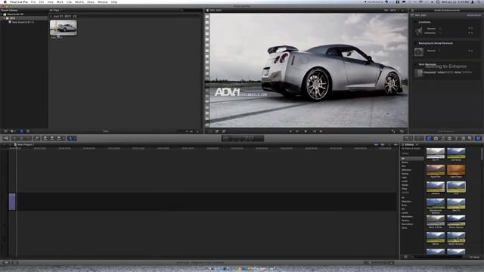Select the car clip thumbnail in browser
Viewport: 484px width, 272px height.
pos(64,28)
